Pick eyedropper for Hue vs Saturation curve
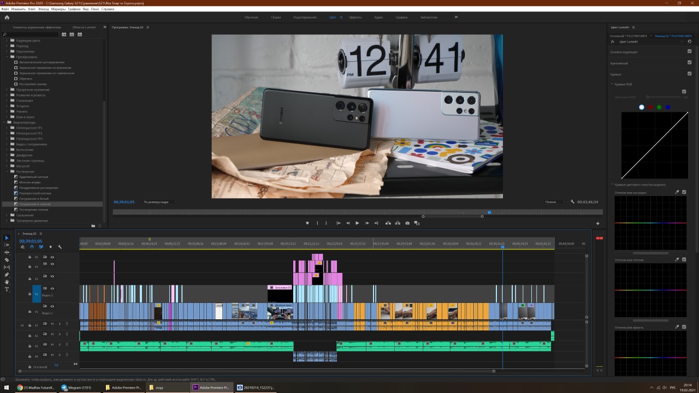Image resolution: width=699 pixels, height=393 pixels. coord(677,192)
